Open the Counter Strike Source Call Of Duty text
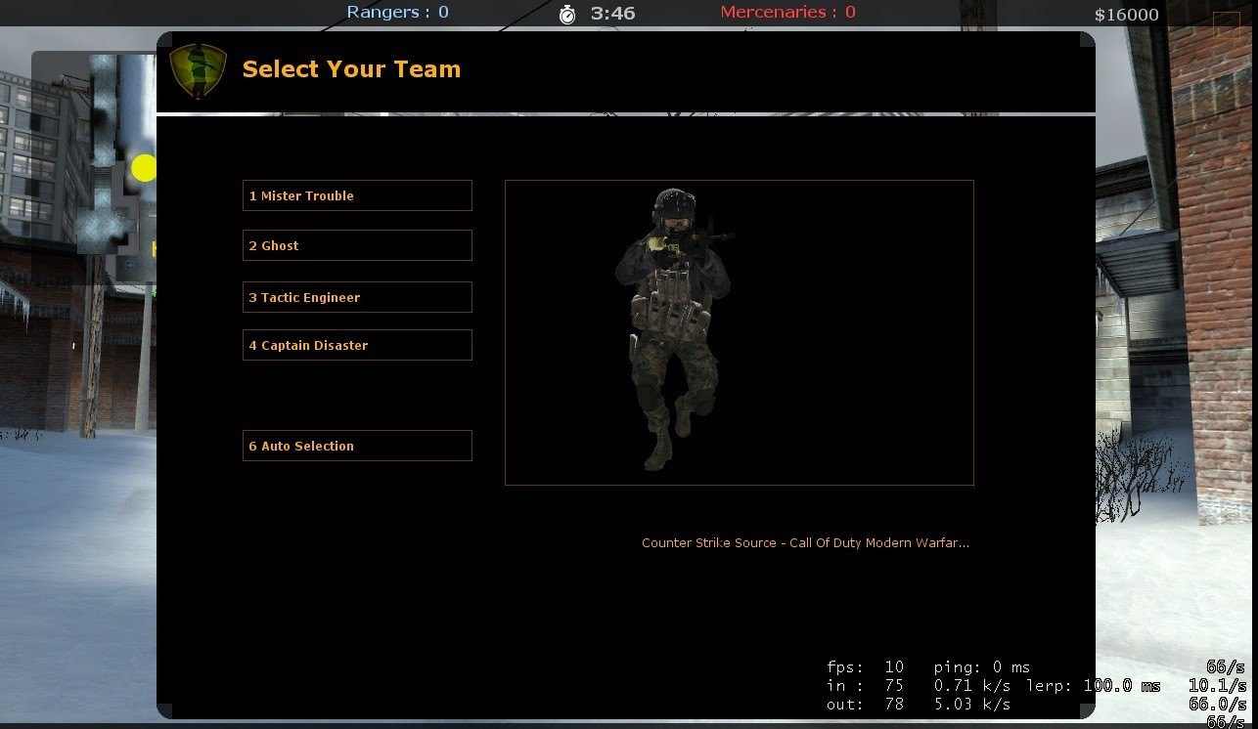The image size is (1258, 729). click(x=805, y=542)
